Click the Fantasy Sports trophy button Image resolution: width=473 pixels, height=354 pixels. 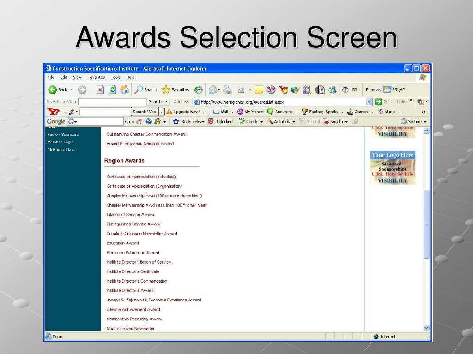320,112
